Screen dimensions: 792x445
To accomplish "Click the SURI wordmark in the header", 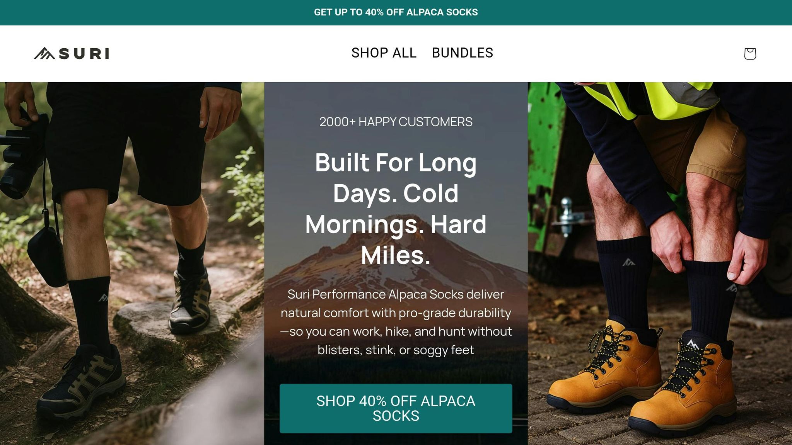I will [84, 54].
